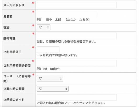Screen dimensions: 139x107
Task: Open the コース (ご利用時間) dropdown
Action: (x=50, y=79)
